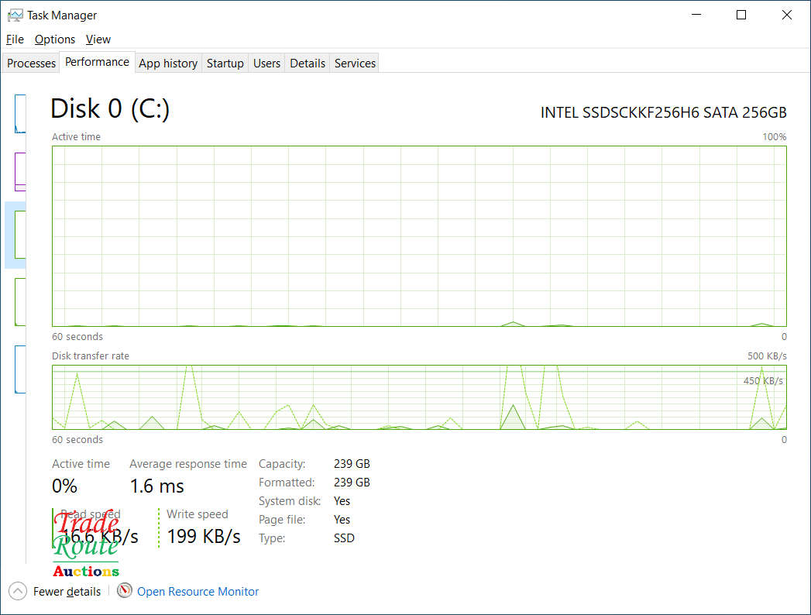Open the File menu
Viewport: 811px width, 615px height.
15,40
